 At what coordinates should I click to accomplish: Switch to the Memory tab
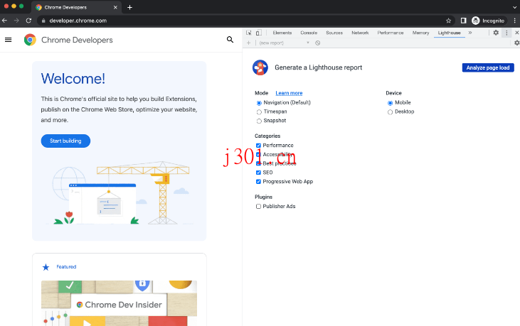[420, 33]
